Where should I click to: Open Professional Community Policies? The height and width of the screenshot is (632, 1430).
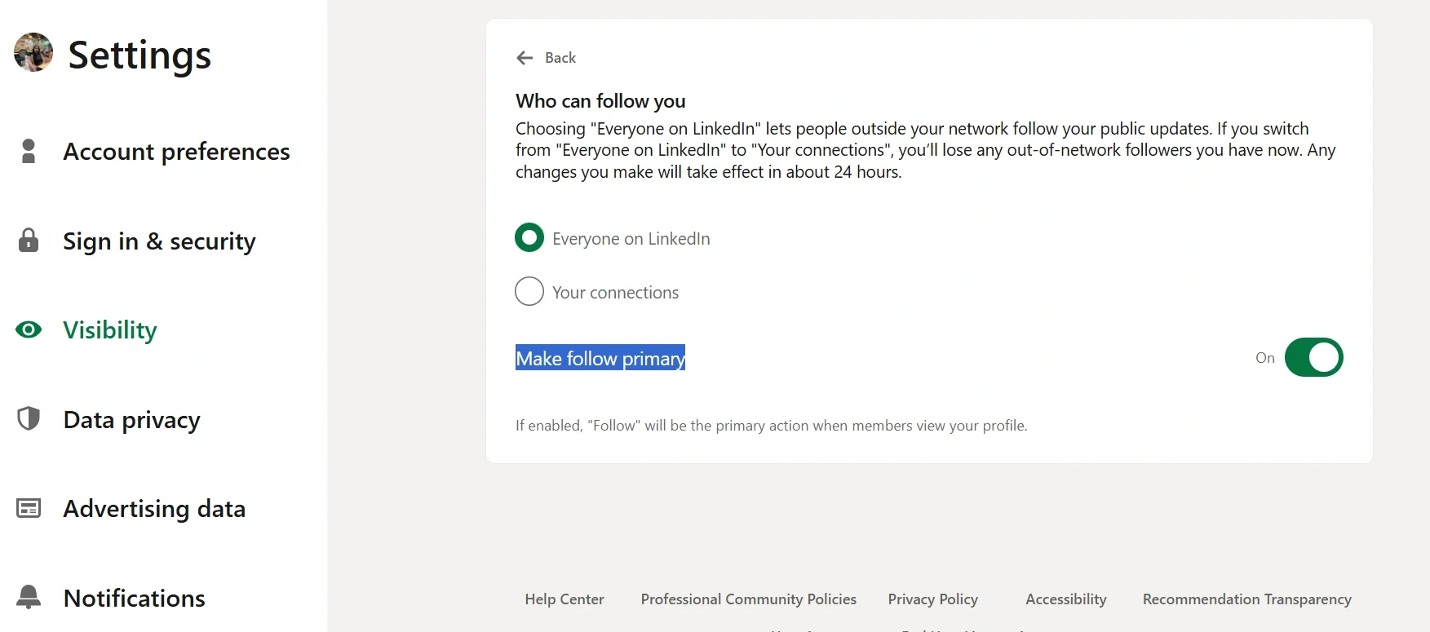pos(748,599)
